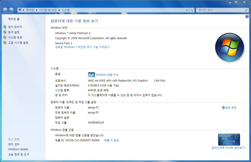This screenshot has width=251, height=162.
Task: Open 새로운 Windows 7 버전의 추가 기능 가져오기 link
Action: click(82, 47)
